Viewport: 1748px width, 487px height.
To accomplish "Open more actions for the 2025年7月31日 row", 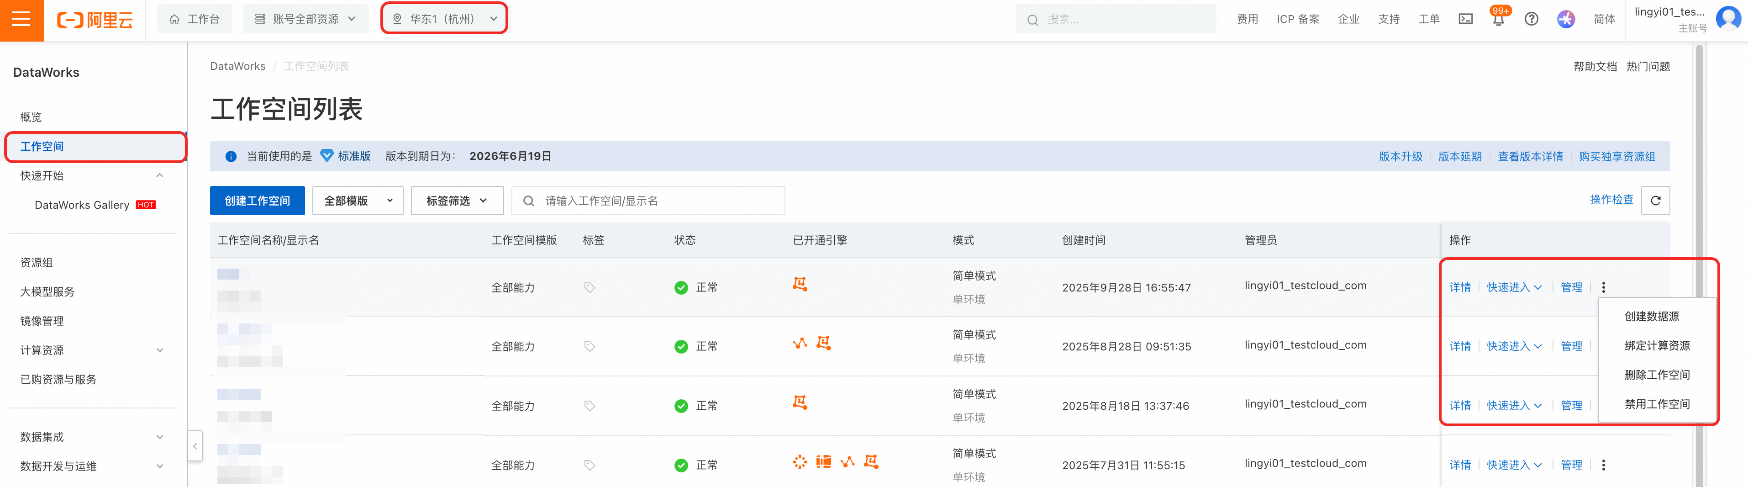I will pos(1603,465).
